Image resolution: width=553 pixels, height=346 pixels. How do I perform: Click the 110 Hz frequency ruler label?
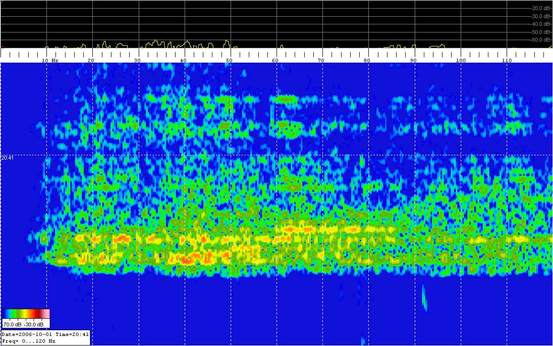coord(507,61)
